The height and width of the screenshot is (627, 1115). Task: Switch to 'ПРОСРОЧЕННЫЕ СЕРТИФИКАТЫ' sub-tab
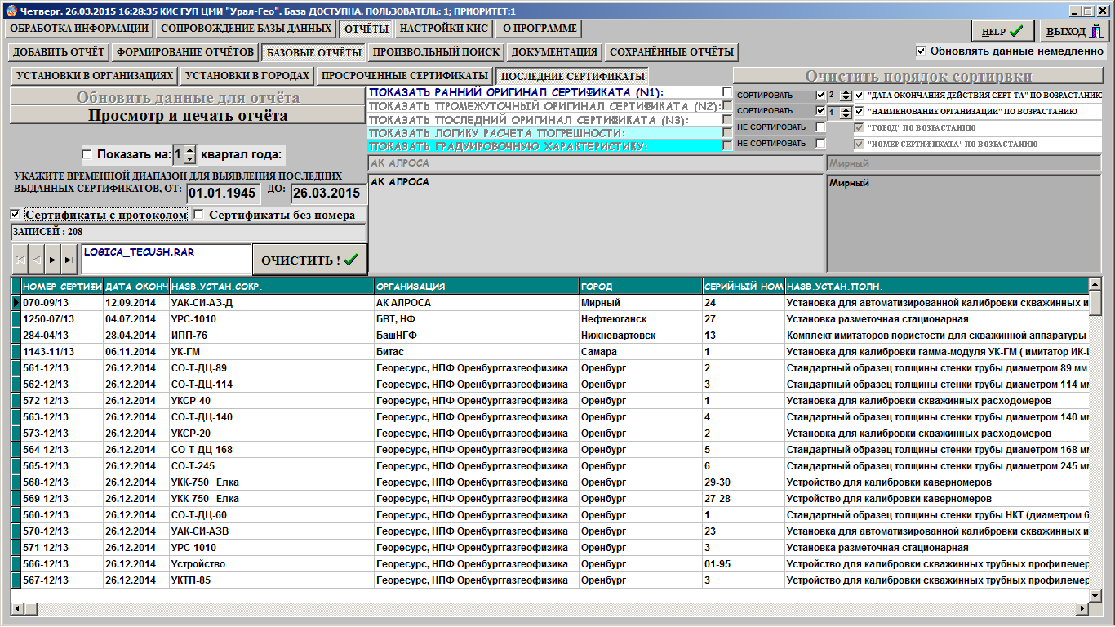405,76
